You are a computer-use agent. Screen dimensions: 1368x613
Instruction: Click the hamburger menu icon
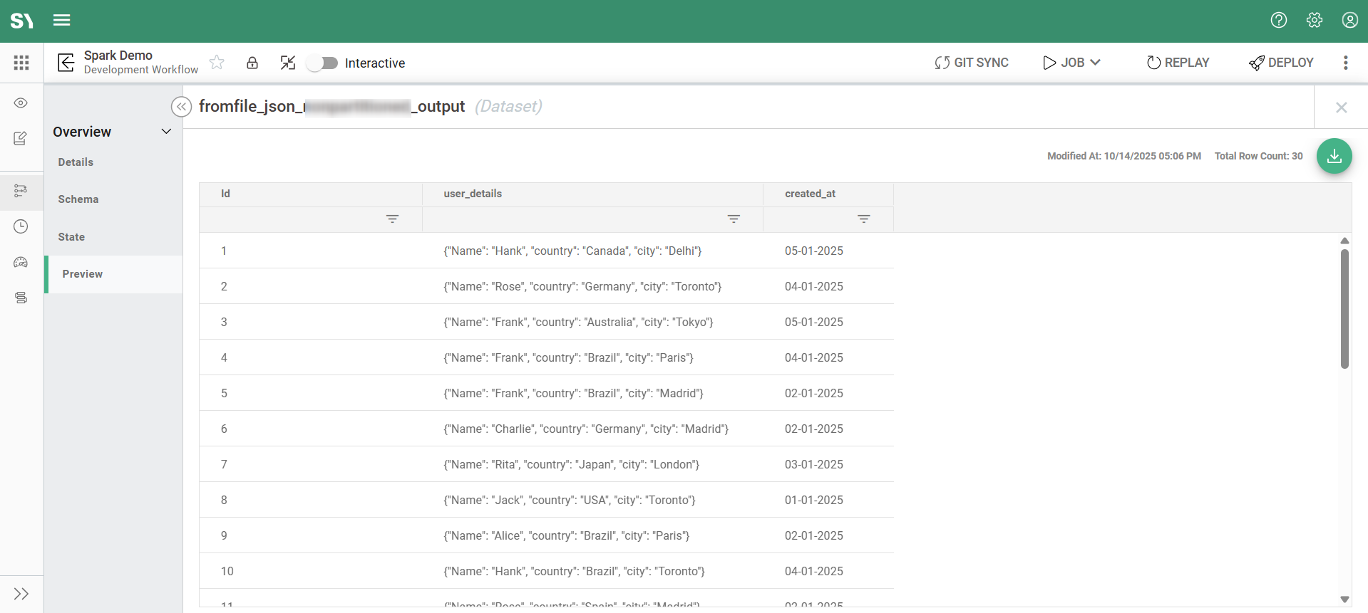[62, 21]
